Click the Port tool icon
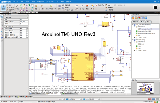Viewport: 160px width, 103px height. coord(93,7)
